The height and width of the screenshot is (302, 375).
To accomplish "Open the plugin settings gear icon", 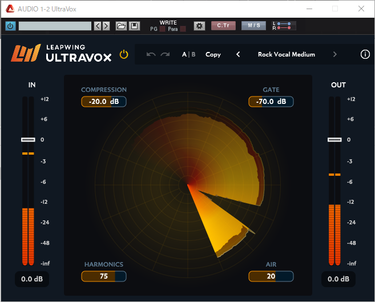I will [199, 26].
